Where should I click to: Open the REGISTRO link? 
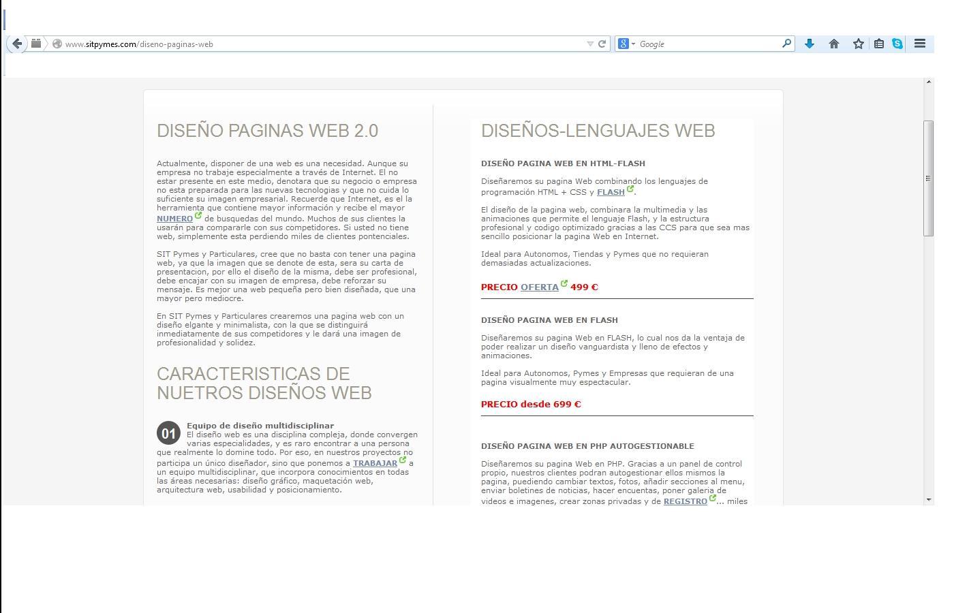686,501
